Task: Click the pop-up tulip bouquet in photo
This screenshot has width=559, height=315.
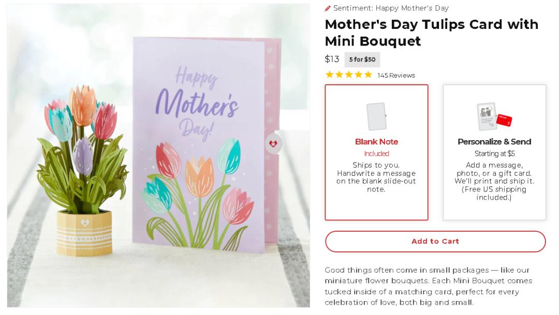Action: click(83, 150)
